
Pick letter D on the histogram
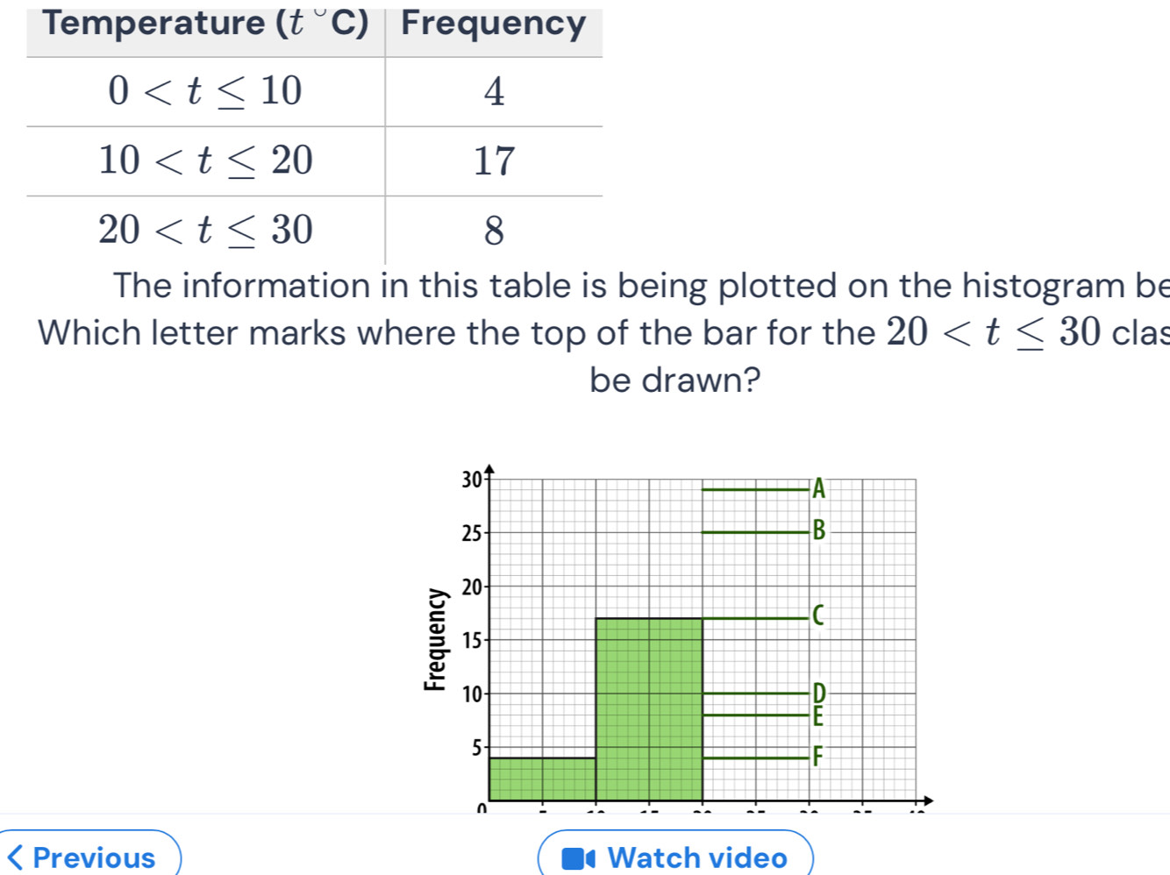pos(818,693)
